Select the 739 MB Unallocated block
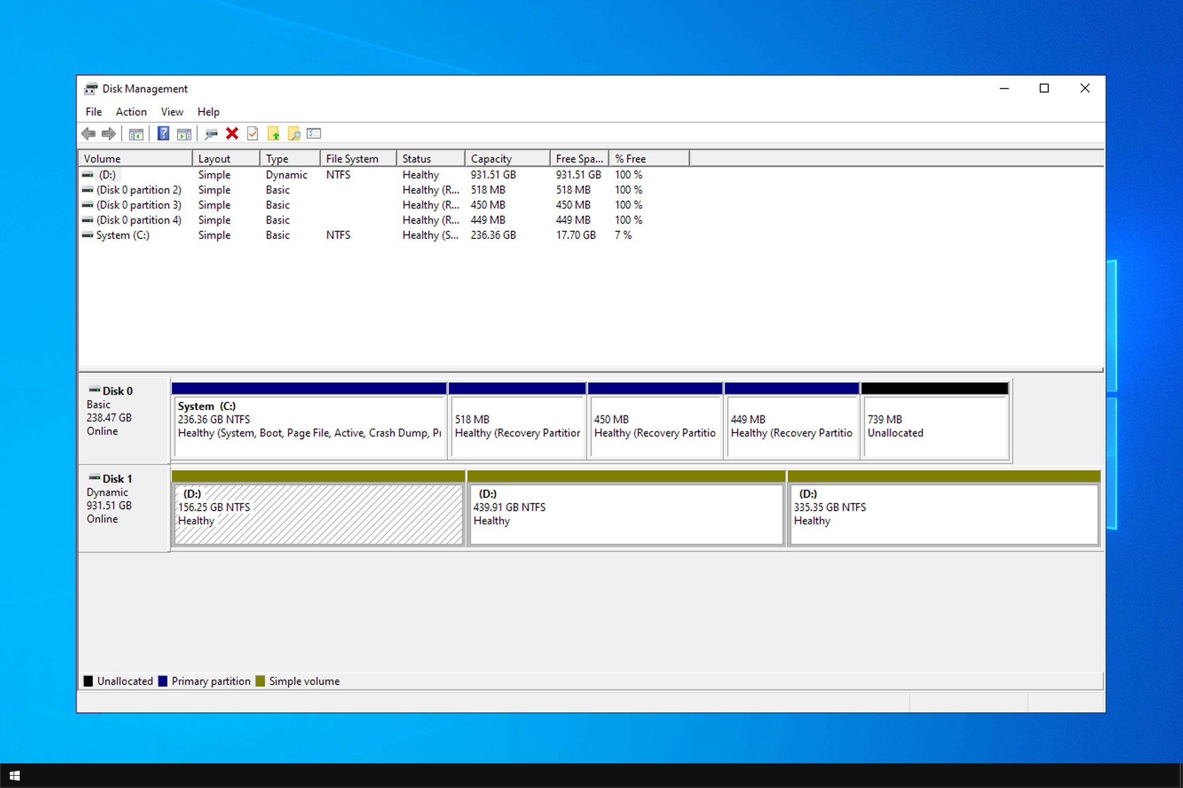Viewport: 1183px width, 788px height. [935, 420]
